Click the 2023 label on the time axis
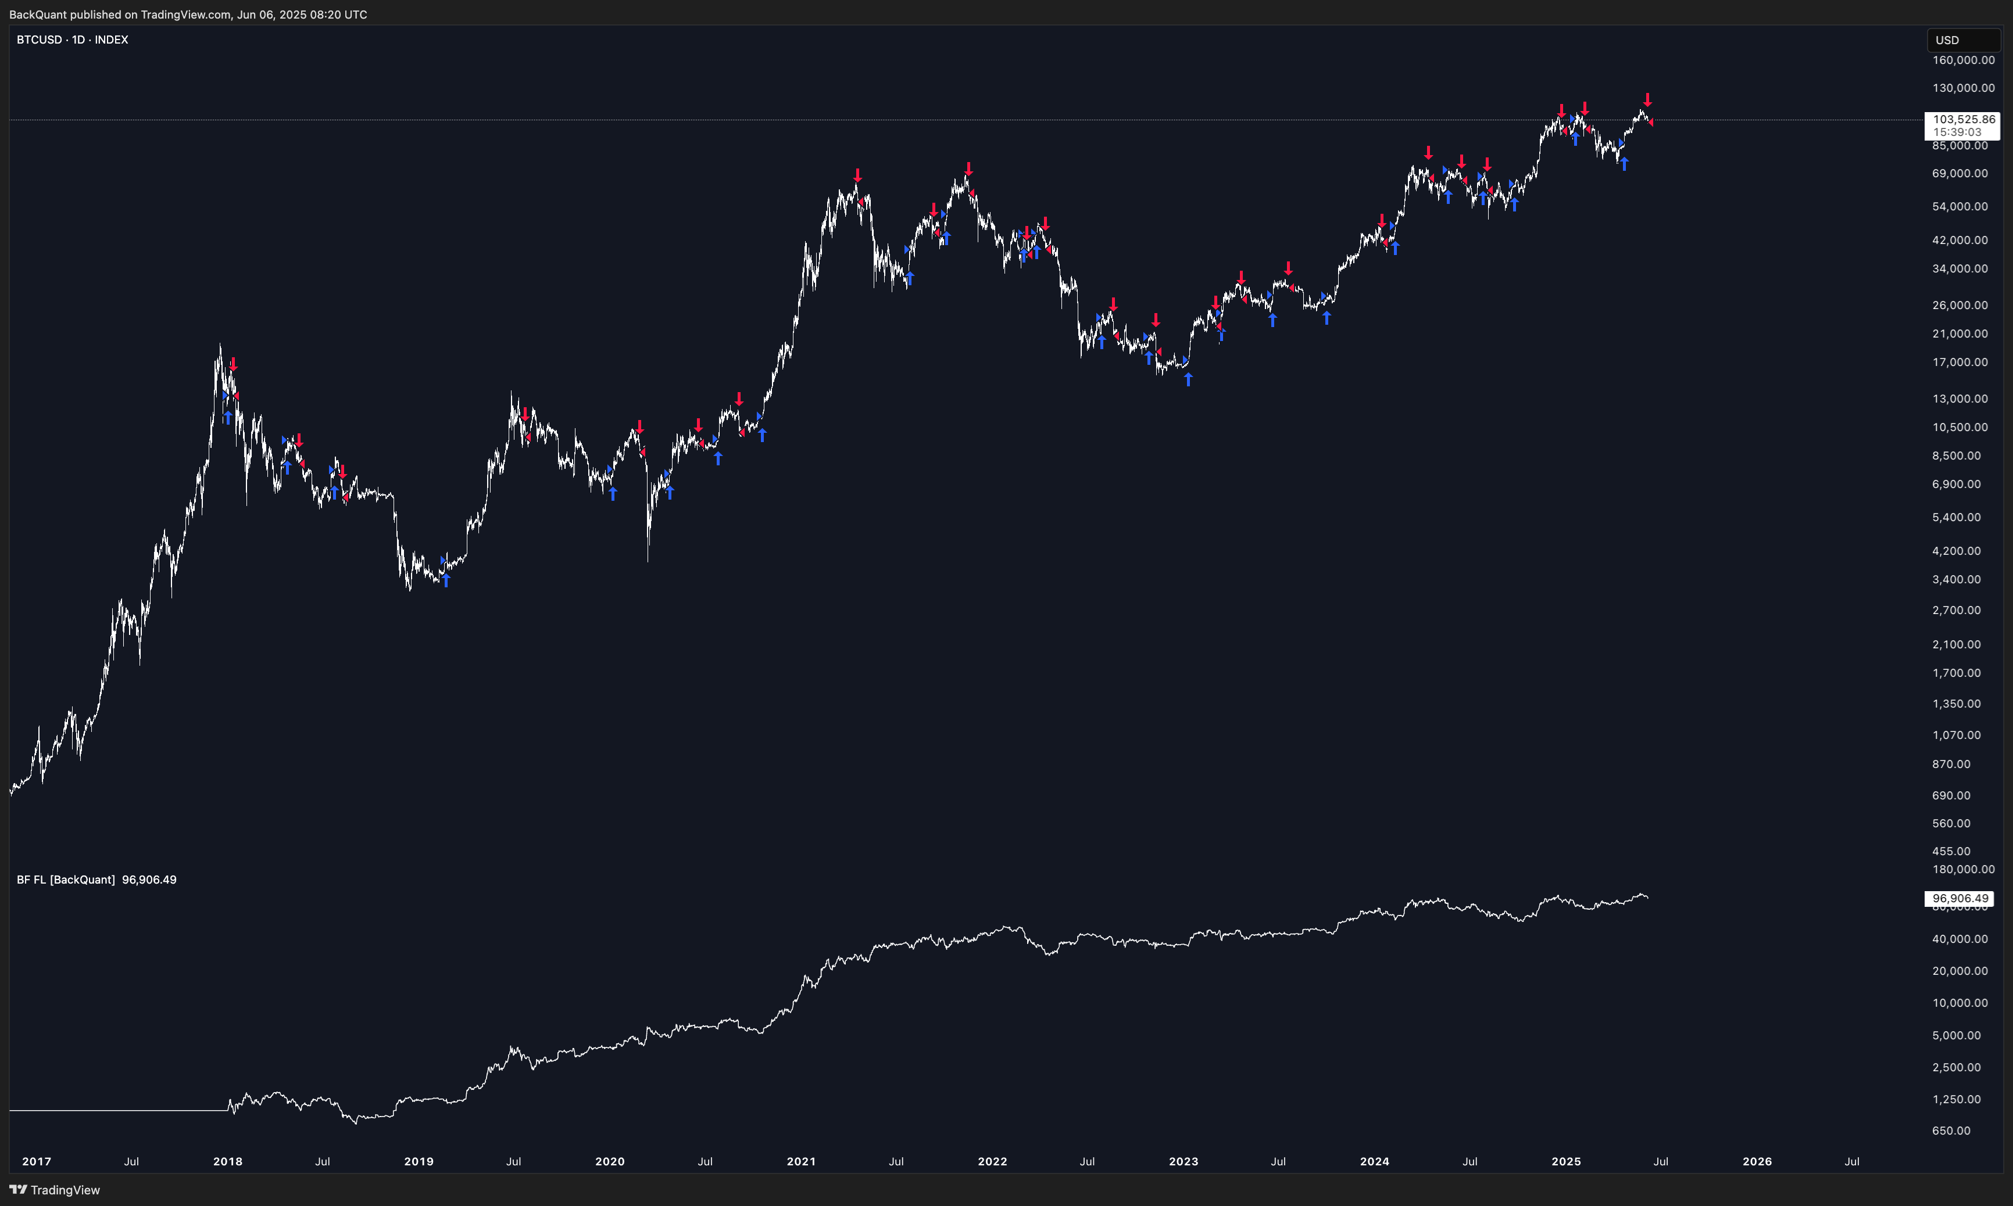2013x1206 pixels. pos(1183,1161)
